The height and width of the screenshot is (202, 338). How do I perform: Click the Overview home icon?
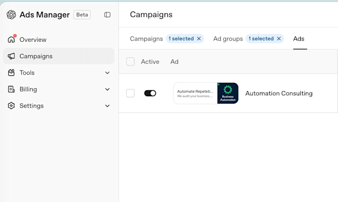[11, 39]
